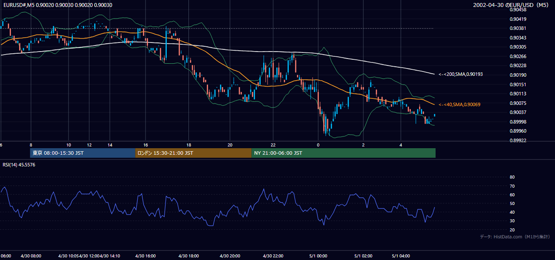The width and height of the screenshot is (555, 260).
Task: Click RSI scale value 50
Action: 512,203
